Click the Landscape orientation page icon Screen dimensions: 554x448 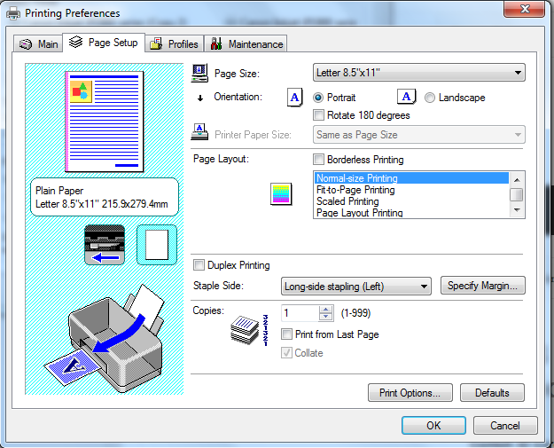tap(406, 97)
